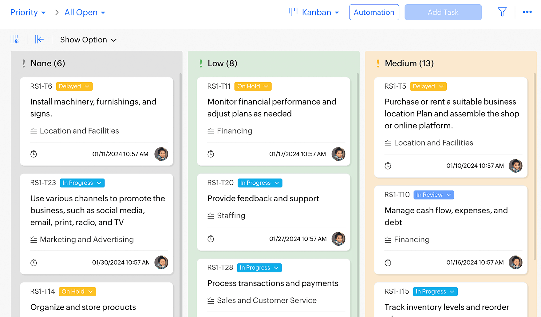541x317 pixels.
Task: Click the None column scrollbar
Action: (180, 185)
